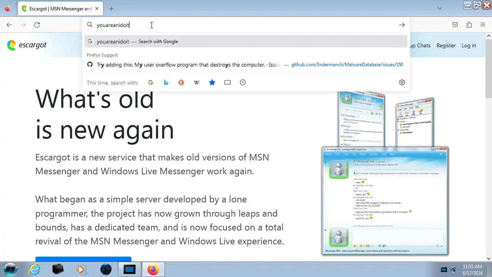
Task: Click the 'Firefox Suggest' label
Action: (102, 55)
